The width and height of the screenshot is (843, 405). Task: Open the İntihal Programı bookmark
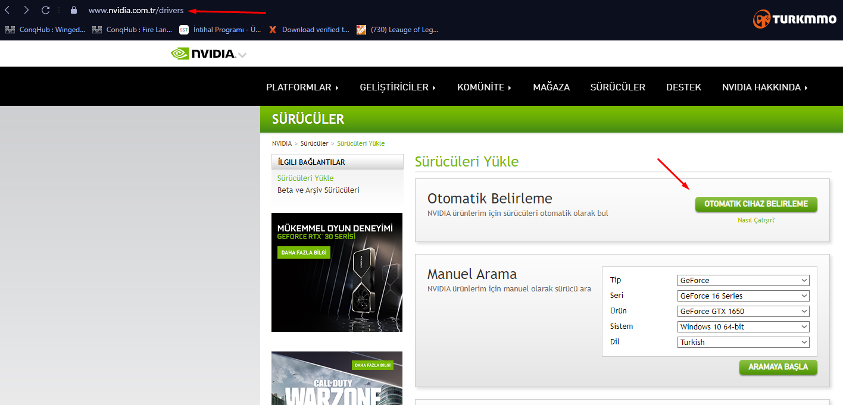[220, 30]
